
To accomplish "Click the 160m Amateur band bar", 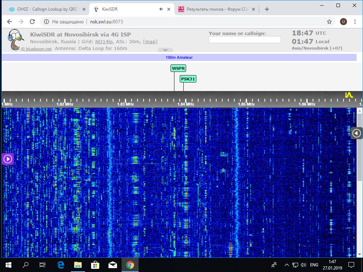I will coord(179,57).
